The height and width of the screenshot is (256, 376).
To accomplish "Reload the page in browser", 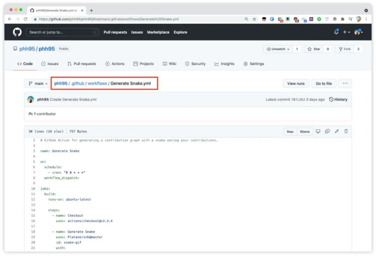I will pyautogui.click(x=26, y=19).
